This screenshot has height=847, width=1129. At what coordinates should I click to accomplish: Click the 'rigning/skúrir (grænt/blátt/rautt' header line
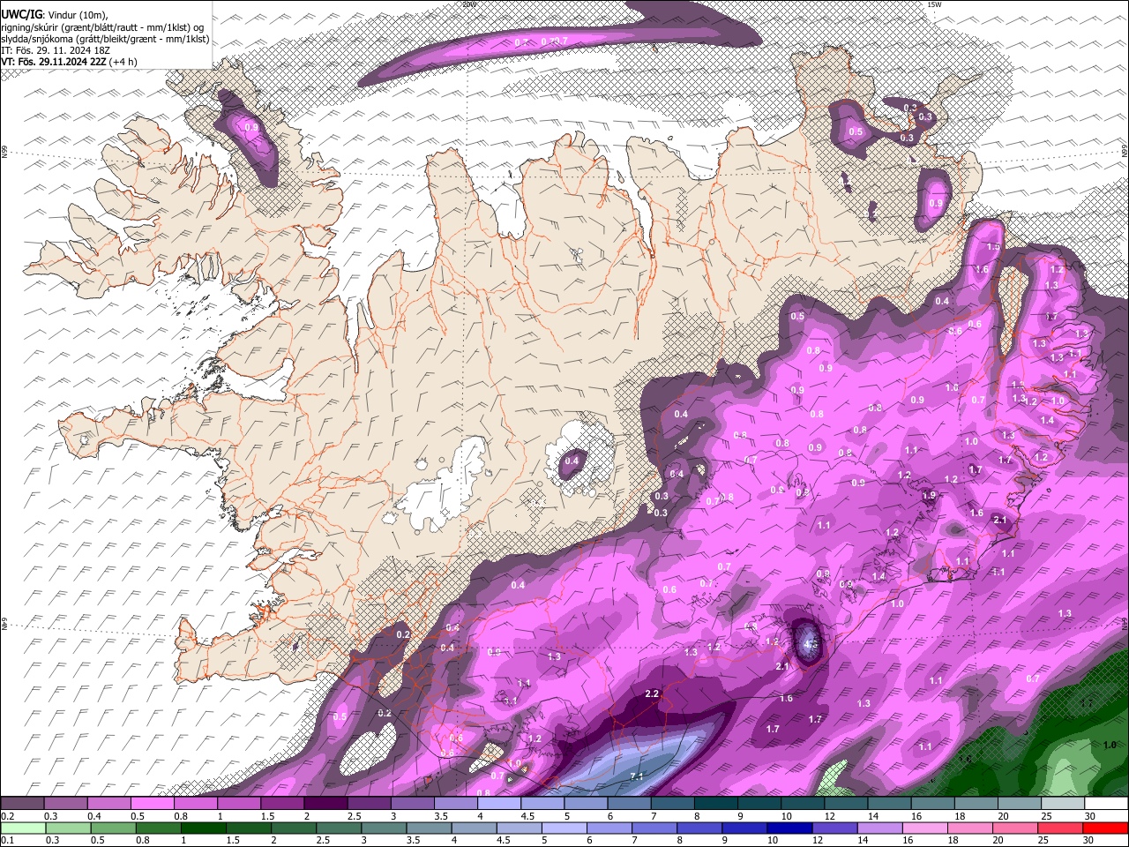pyautogui.click(x=102, y=26)
